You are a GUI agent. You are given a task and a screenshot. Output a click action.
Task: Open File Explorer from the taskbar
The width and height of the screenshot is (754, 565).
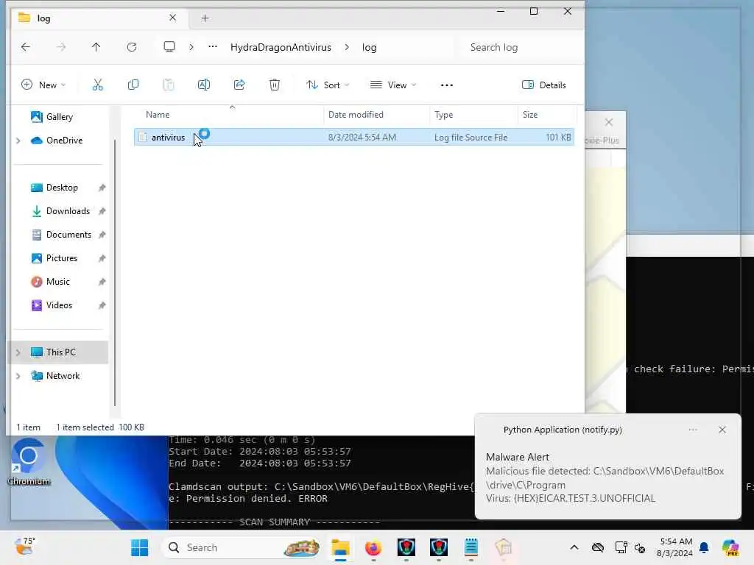point(340,547)
